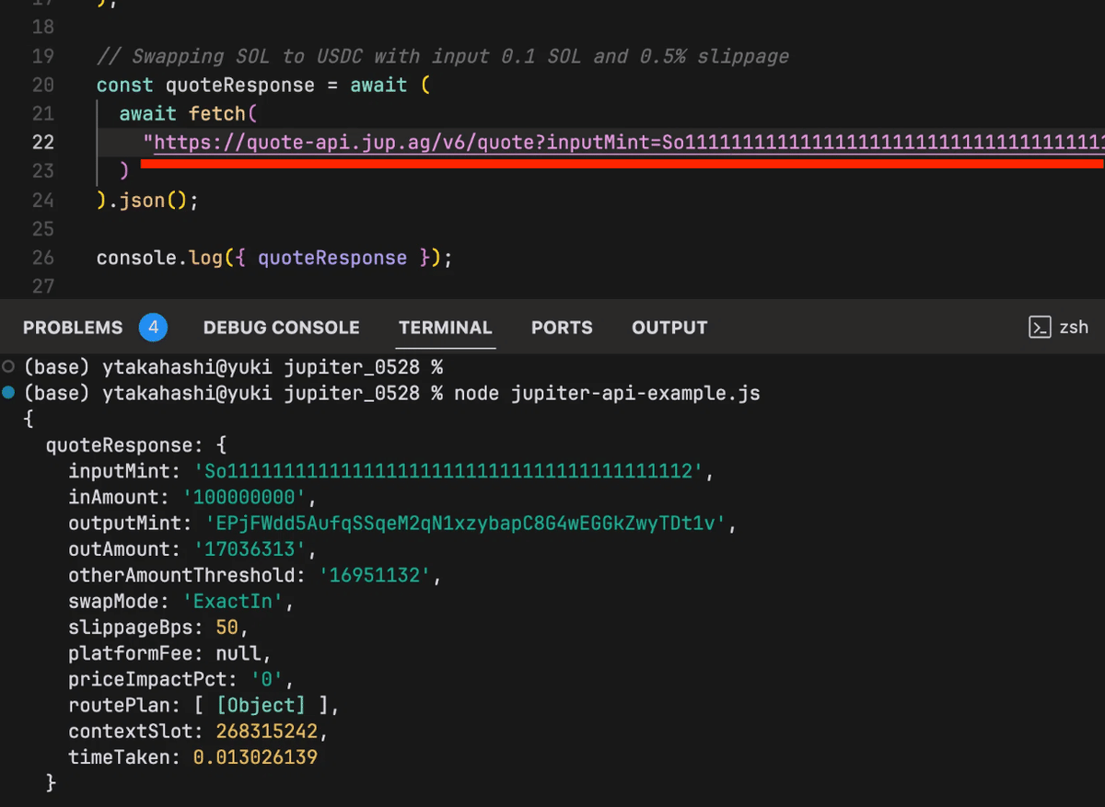Select the zsh entry in the terminal list
The image size is (1105, 807).
pos(1076,327)
